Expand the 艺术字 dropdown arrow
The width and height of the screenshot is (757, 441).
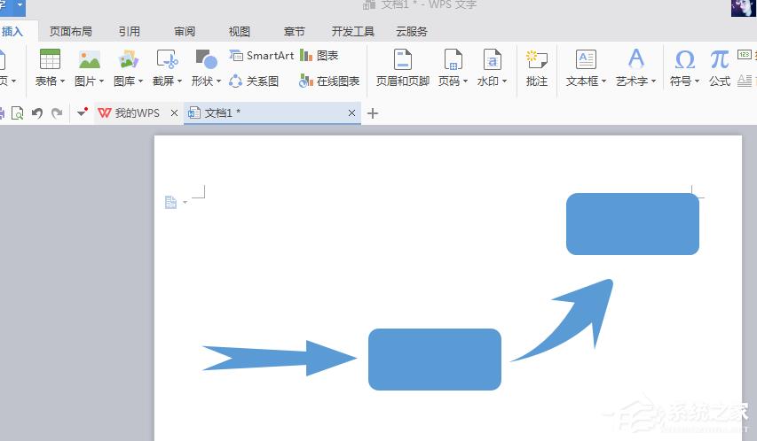(654, 81)
